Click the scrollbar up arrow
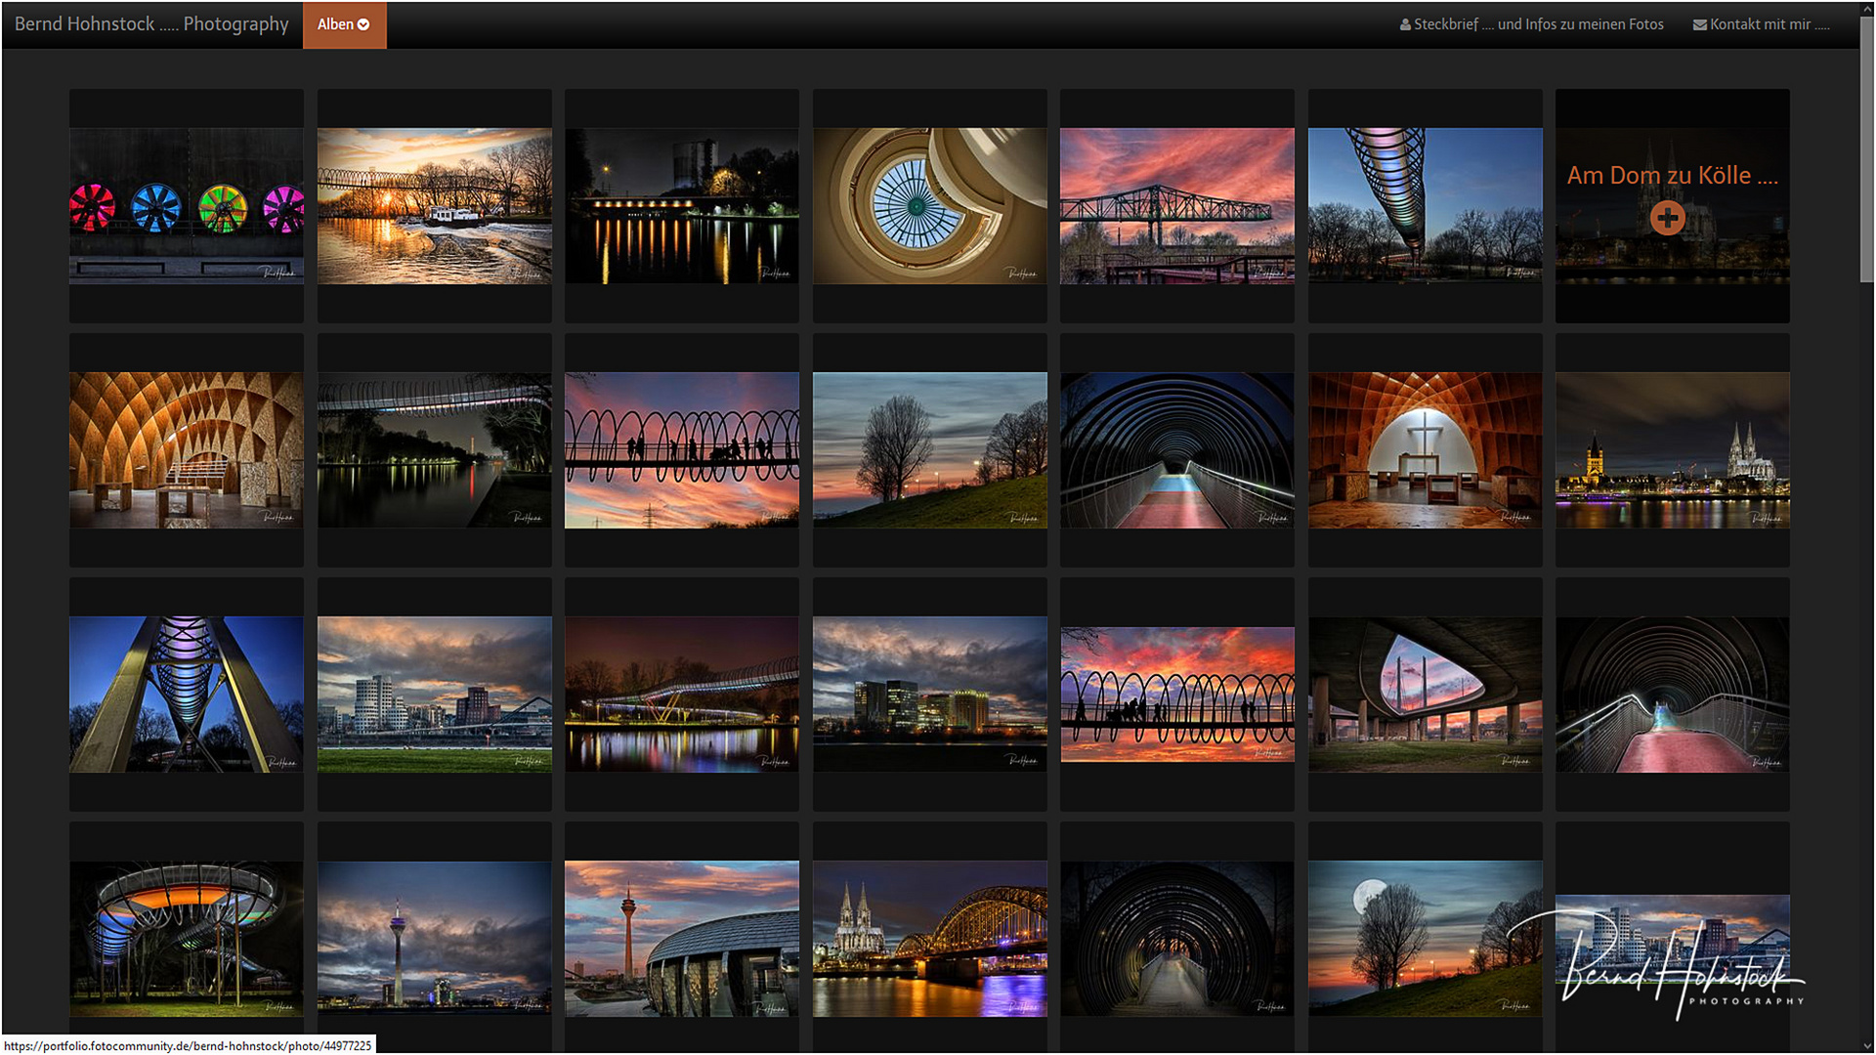 (x=1867, y=8)
